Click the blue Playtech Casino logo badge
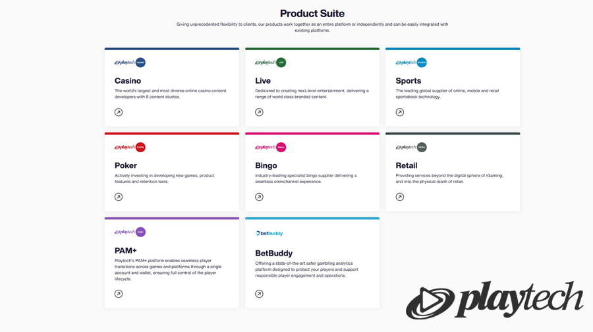Viewport: 593px width, 332px height. [130, 63]
